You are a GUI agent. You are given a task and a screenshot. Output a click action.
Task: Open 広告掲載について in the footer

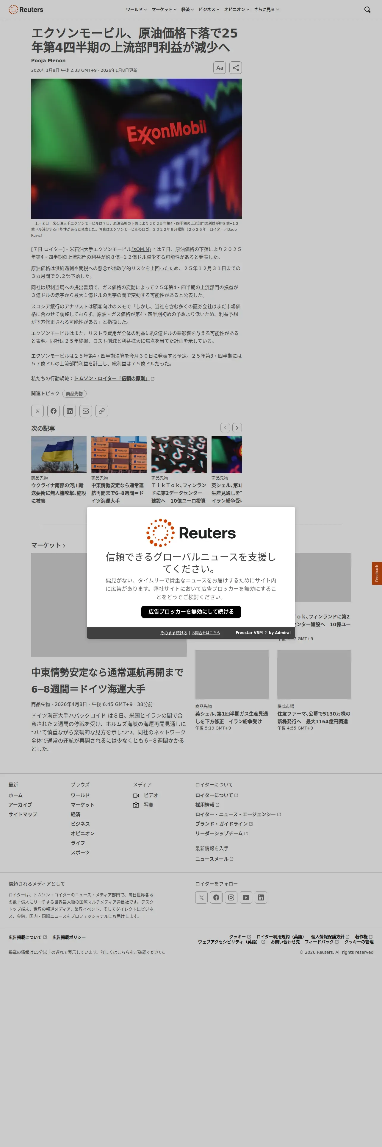[28, 937]
